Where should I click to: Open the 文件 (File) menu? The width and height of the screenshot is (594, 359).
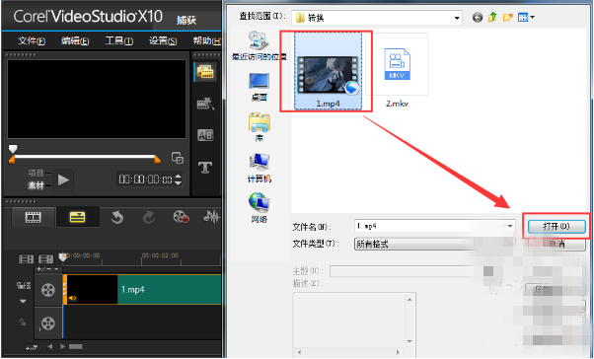[32, 40]
